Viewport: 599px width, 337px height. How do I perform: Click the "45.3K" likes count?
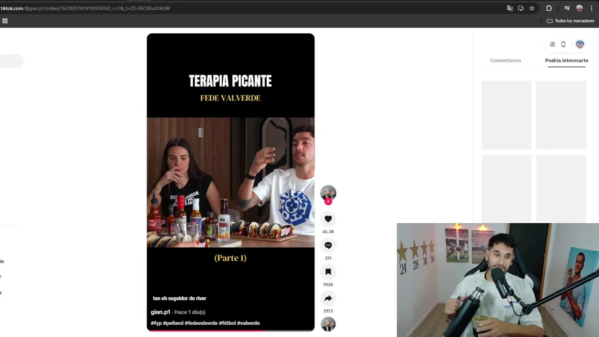328,232
